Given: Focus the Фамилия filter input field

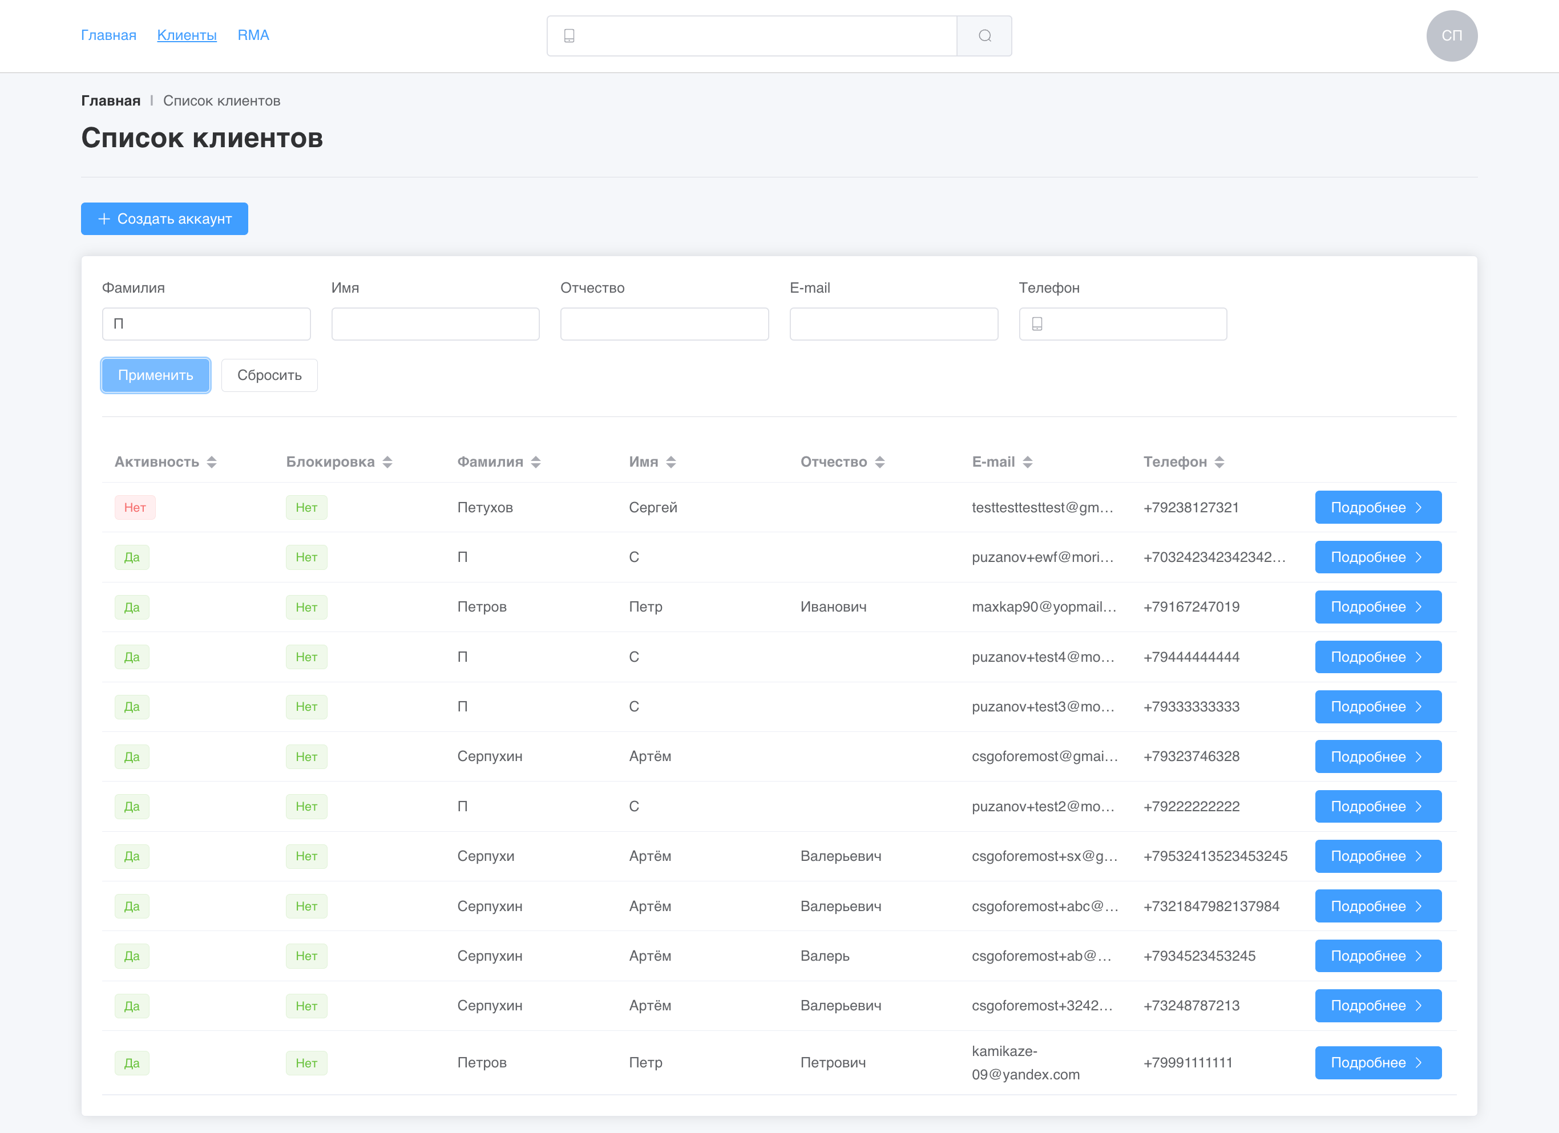Looking at the screenshot, I should coord(206,323).
